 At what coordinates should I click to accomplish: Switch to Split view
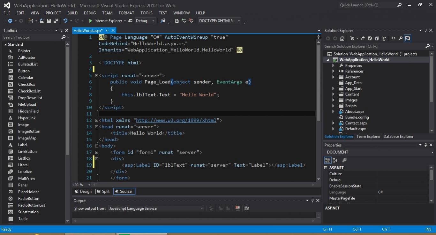(103, 191)
